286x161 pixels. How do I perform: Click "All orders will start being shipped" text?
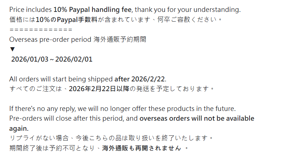point(61,79)
